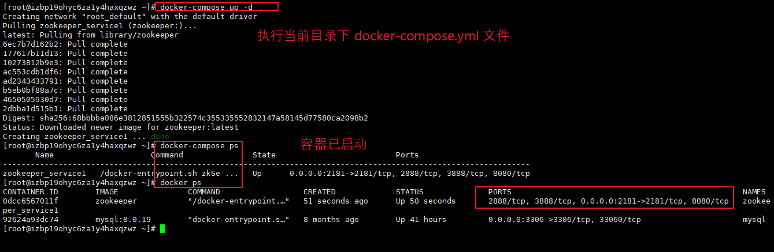Click the PORTS column header in docker ps output
Viewport: 774px width, 252px height.
tap(500, 192)
